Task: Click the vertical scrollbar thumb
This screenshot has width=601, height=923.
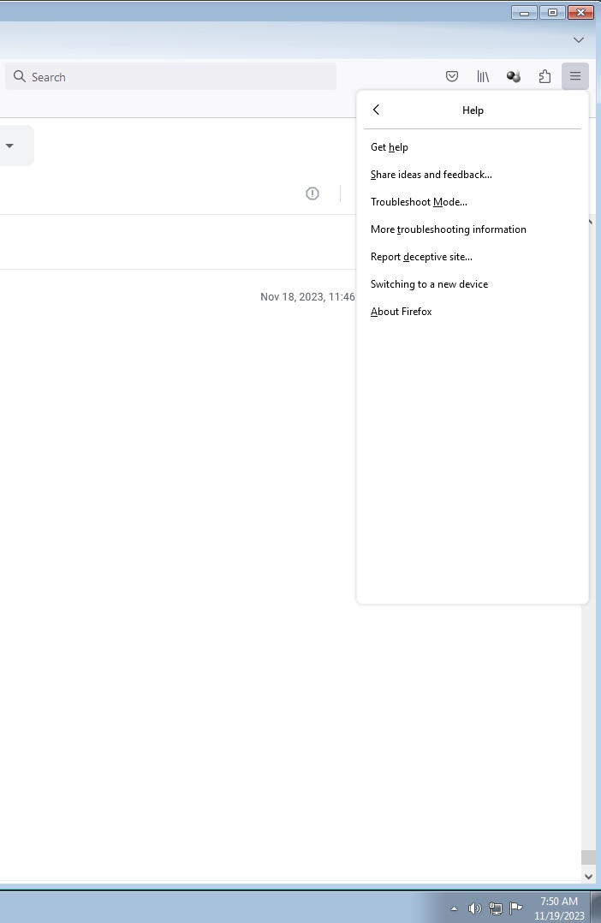Action: [588, 857]
